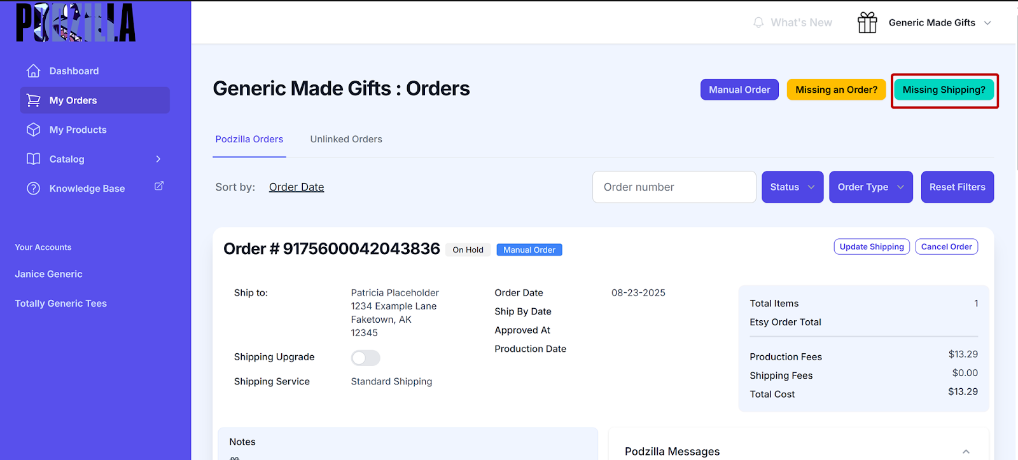The image size is (1018, 460).
Task: Sort orders by Order Date link
Action: click(296, 187)
